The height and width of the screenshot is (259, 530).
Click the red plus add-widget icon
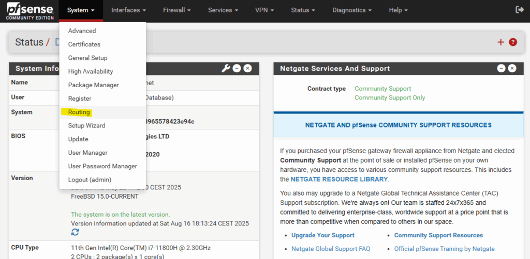click(500, 42)
